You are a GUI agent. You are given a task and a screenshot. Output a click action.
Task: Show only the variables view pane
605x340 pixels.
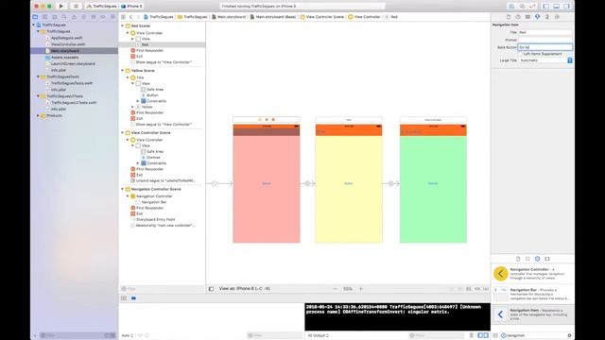480,335
